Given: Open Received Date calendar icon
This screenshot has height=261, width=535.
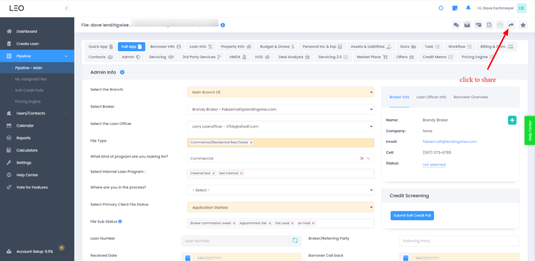Looking at the screenshot, I should tap(188, 258).
